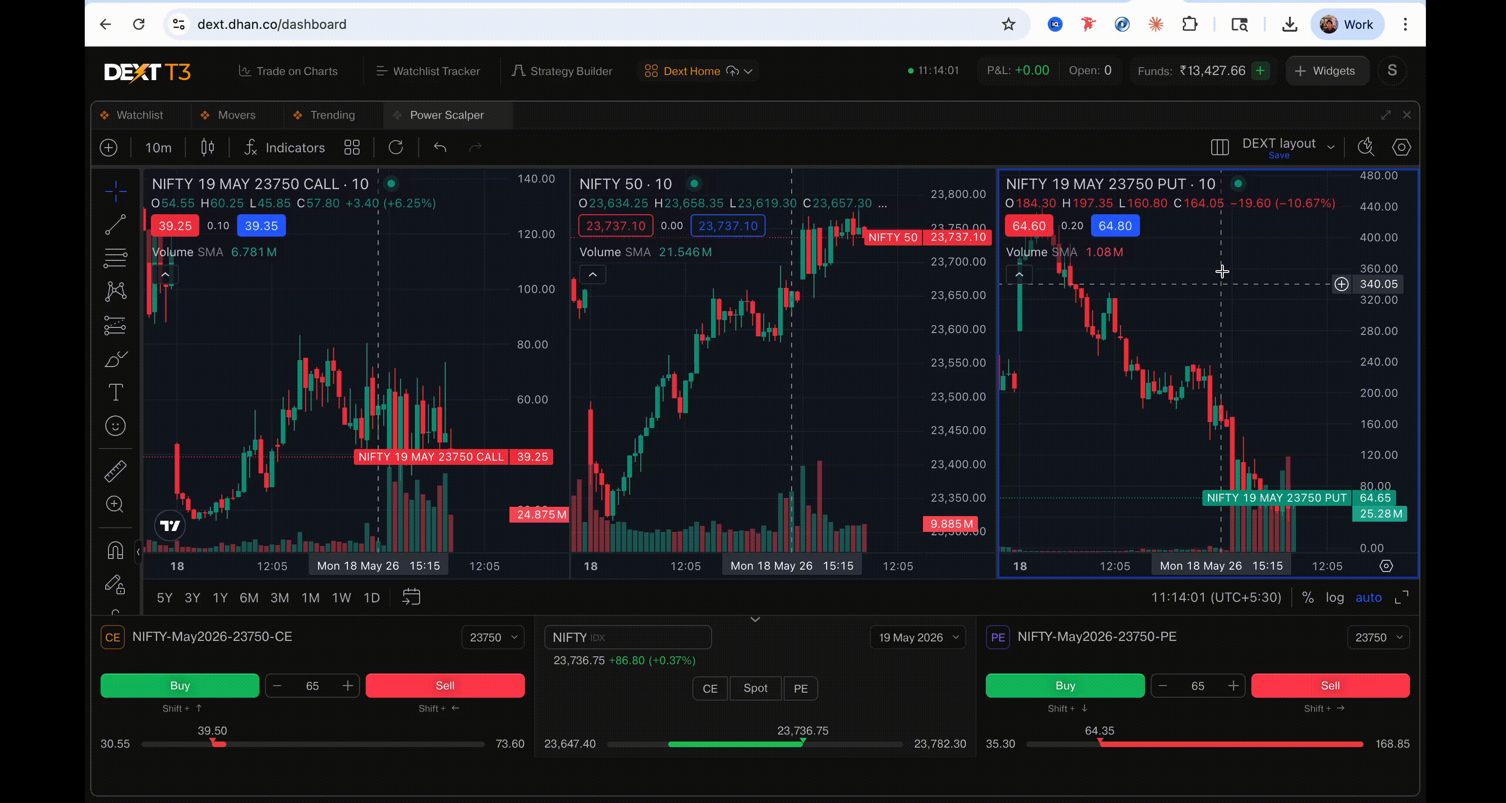Toggle the auto scale option
The height and width of the screenshot is (803, 1506).
[x=1369, y=597]
